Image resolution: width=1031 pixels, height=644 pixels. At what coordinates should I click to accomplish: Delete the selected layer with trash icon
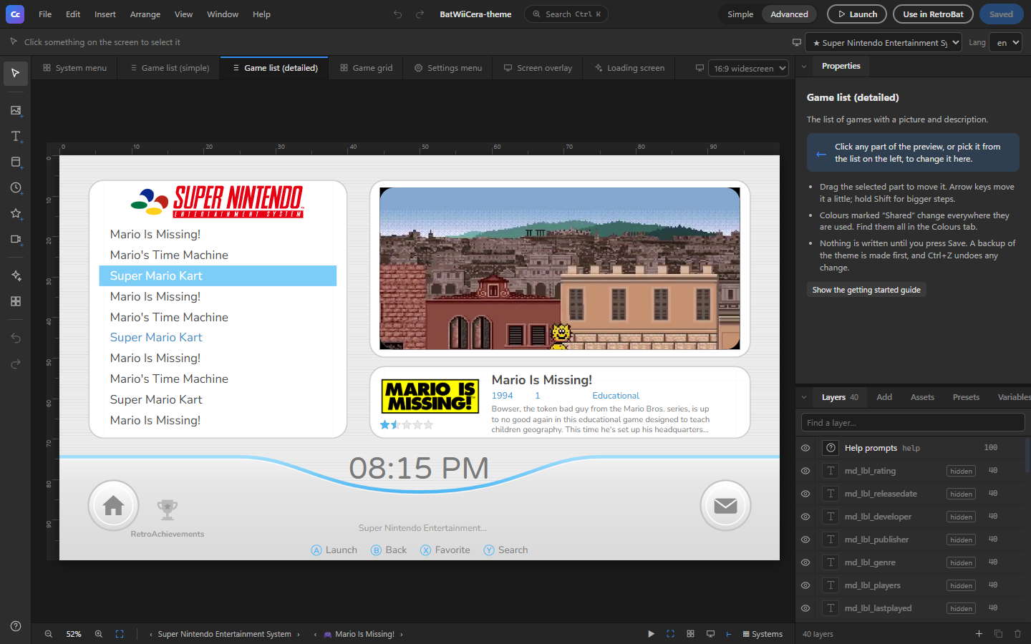pos(1017,634)
